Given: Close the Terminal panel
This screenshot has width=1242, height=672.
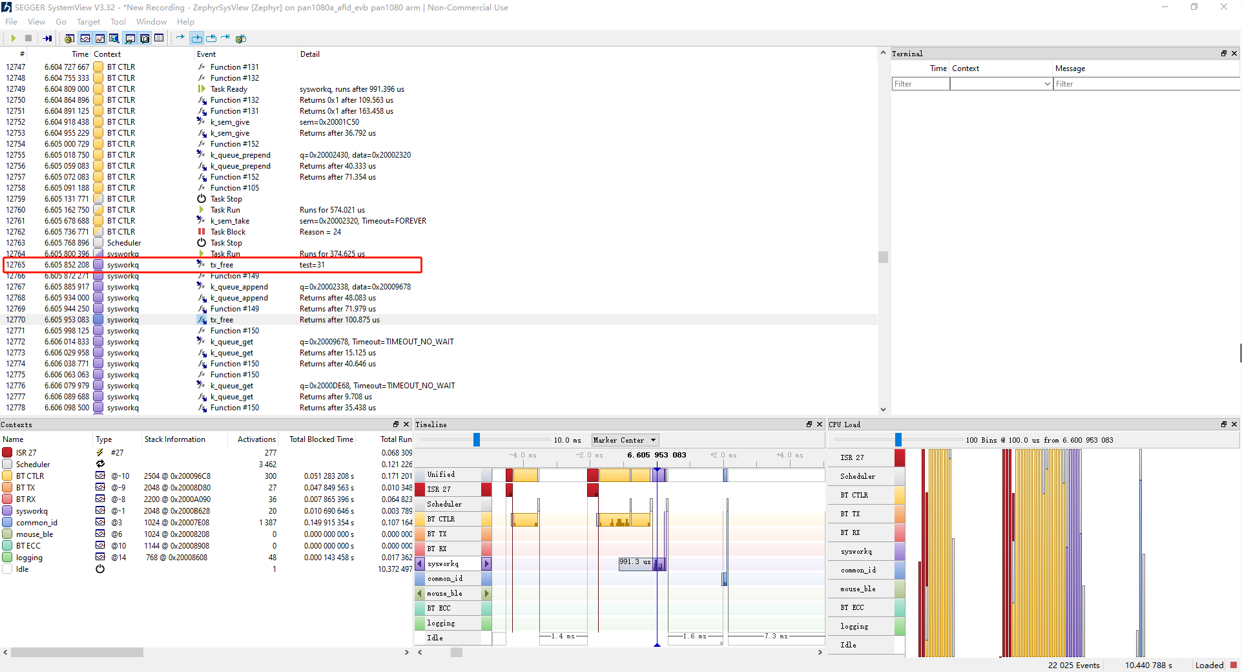Looking at the screenshot, I should tap(1234, 54).
